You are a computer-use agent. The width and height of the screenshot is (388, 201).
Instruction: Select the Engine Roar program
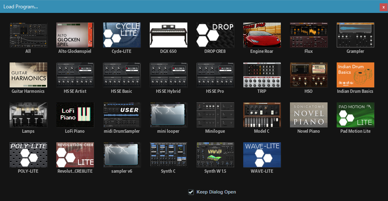[262, 35]
